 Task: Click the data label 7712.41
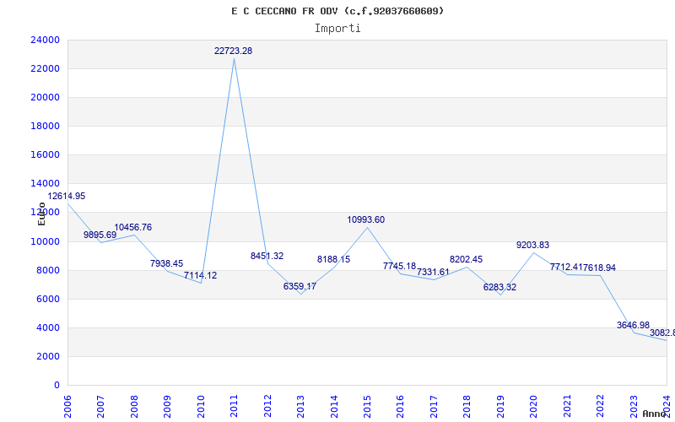coord(566,268)
